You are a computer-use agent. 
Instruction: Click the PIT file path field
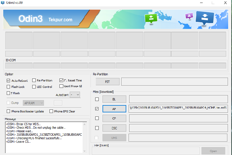coord(175,81)
